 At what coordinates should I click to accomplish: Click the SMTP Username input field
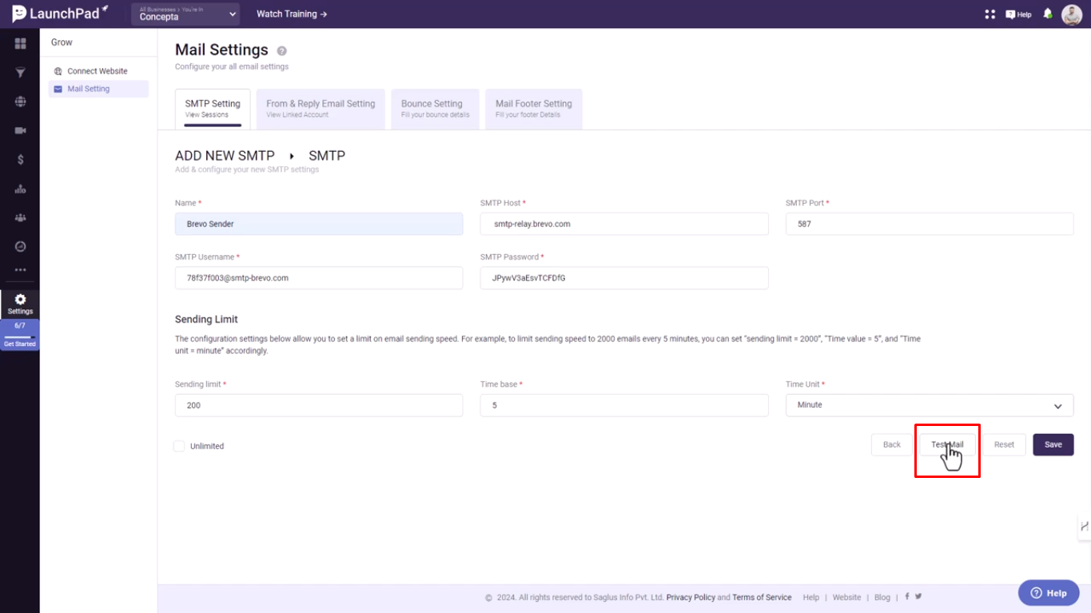pyautogui.click(x=319, y=278)
